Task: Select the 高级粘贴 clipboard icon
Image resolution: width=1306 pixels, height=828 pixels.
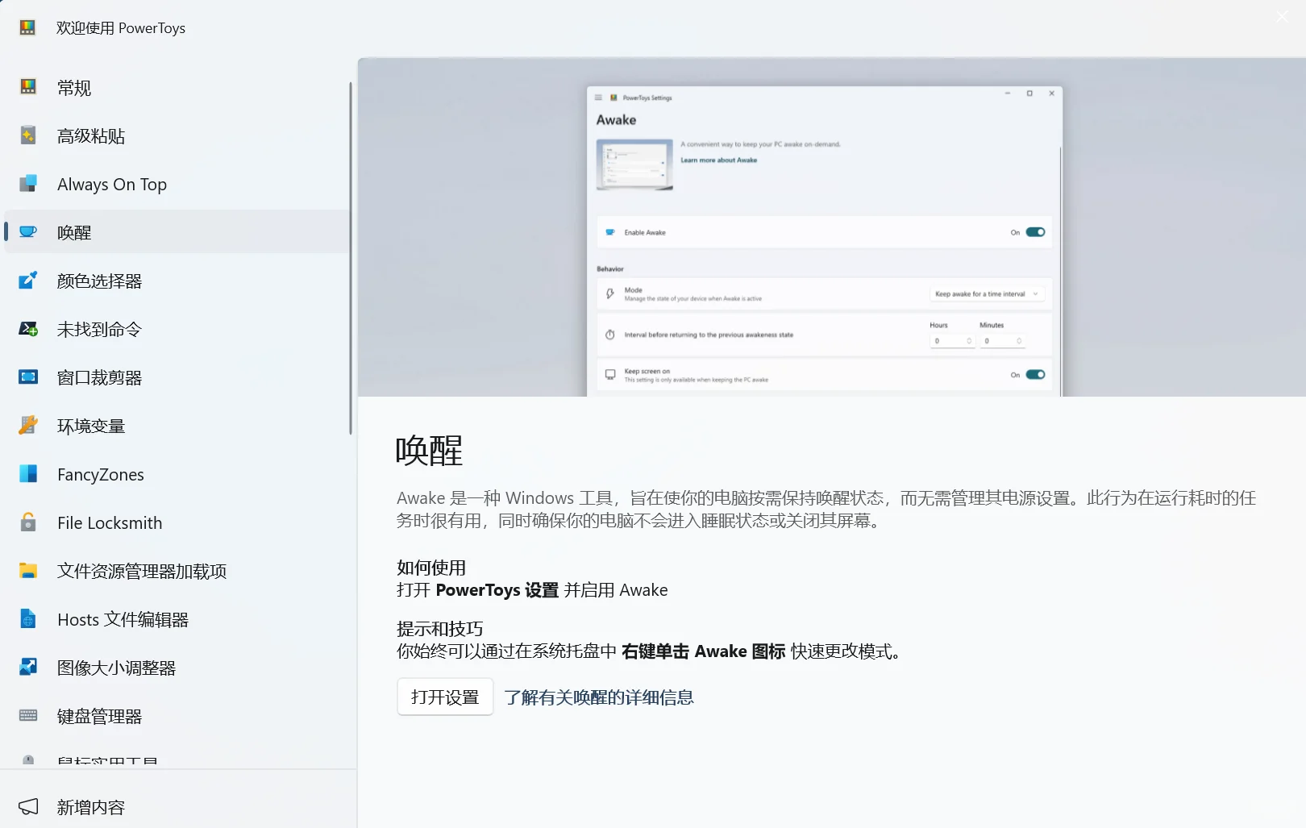Action: (x=28, y=135)
